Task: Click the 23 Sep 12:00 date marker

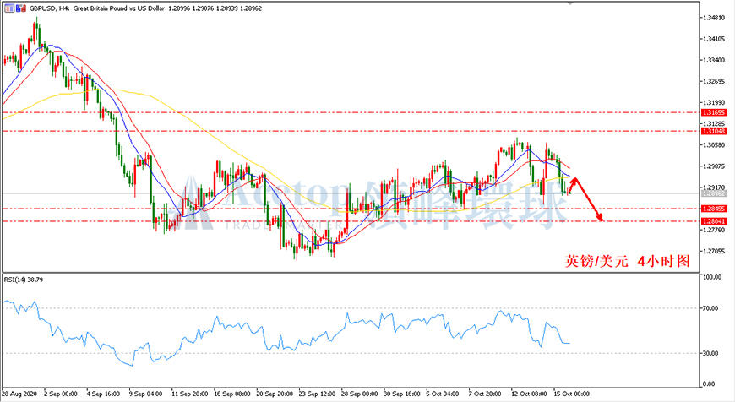Action: point(317,394)
